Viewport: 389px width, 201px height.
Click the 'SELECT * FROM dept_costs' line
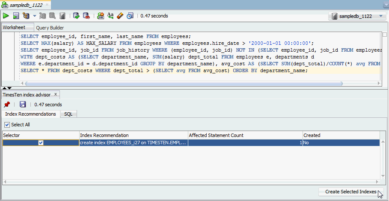(164, 70)
